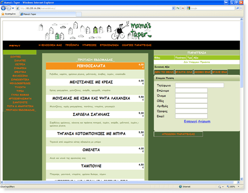Select the ΣΥΝΟΔΕΥΤΙΚΑ category

tap(20, 80)
